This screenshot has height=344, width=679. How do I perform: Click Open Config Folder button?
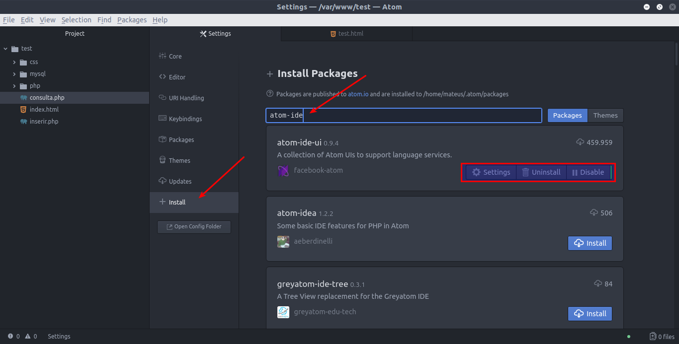point(194,226)
